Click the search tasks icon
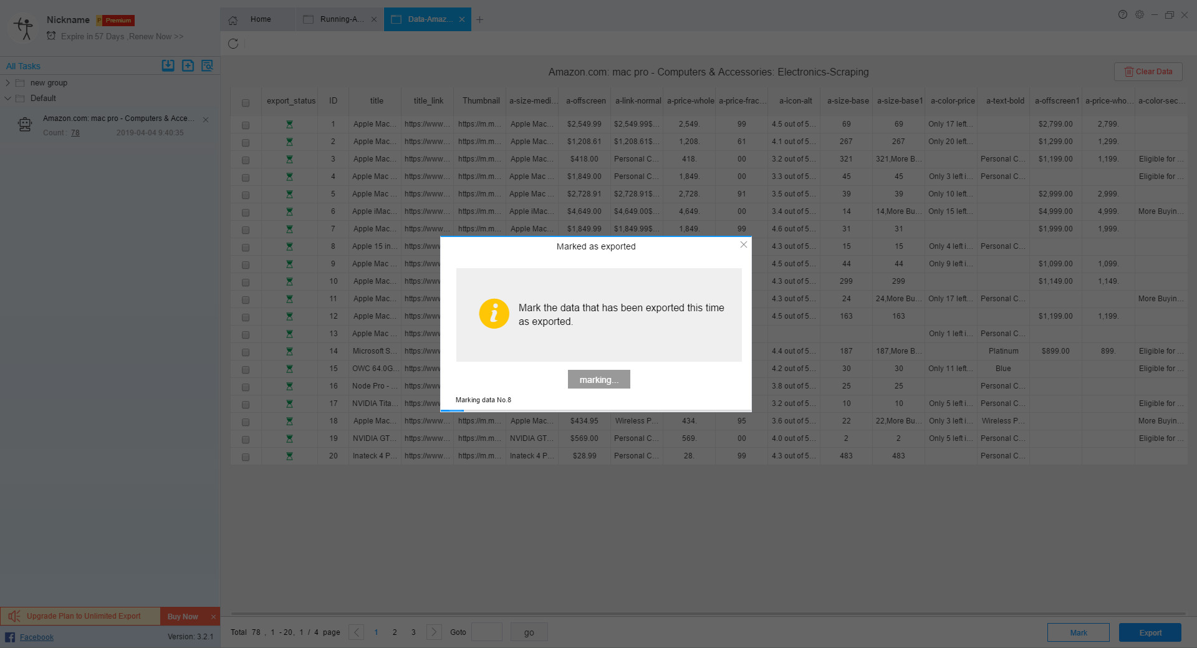Screen dimensions: 1197x648 (208, 65)
